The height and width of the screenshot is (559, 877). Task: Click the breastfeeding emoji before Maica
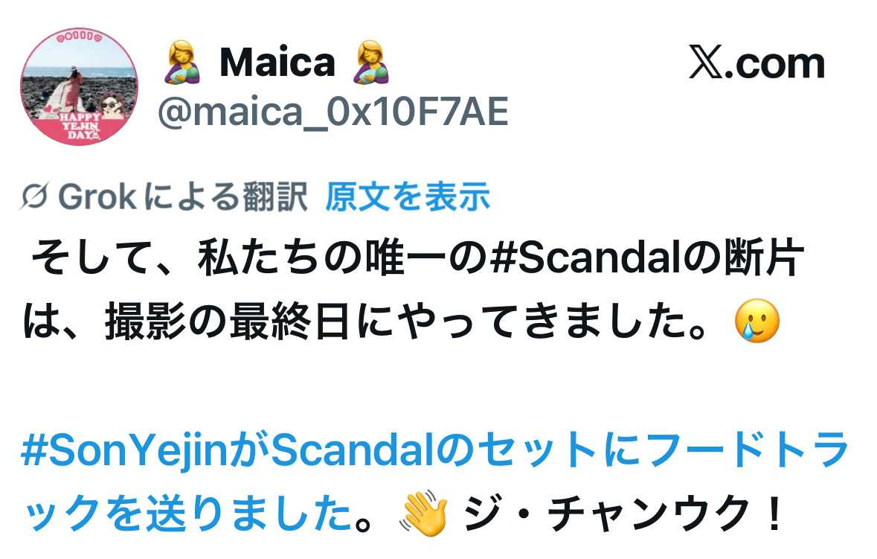point(181,62)
